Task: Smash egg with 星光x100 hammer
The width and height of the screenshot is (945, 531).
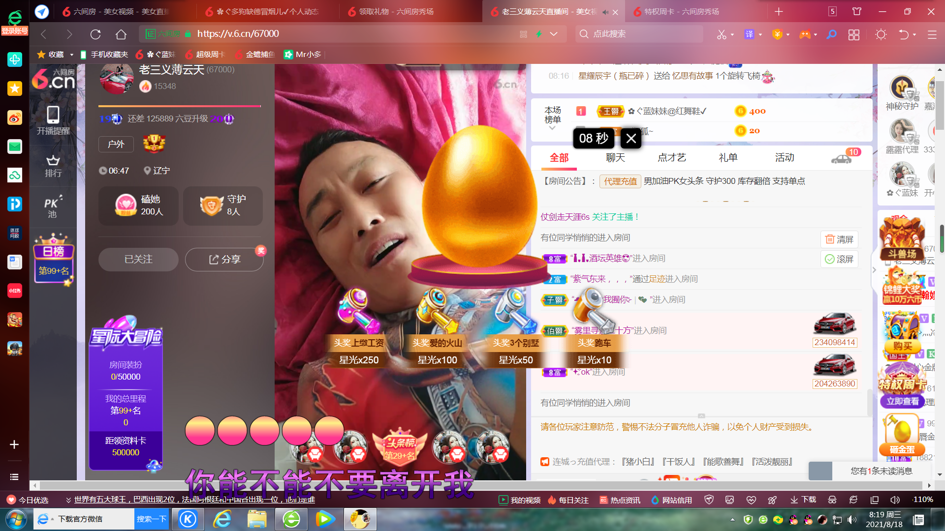Action: (x=437, y=327)
